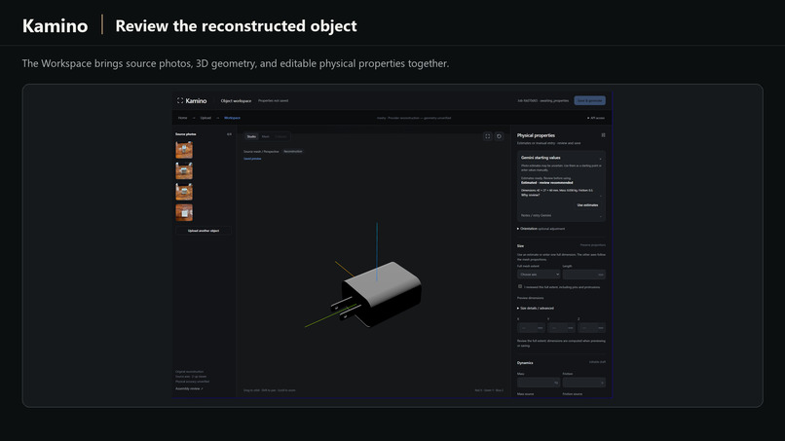Click the X dimension input field
This screenshot has width=785, height=441.
click(531, 328)
